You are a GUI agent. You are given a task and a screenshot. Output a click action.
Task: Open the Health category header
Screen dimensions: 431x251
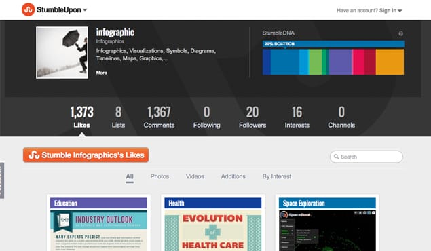213,204
